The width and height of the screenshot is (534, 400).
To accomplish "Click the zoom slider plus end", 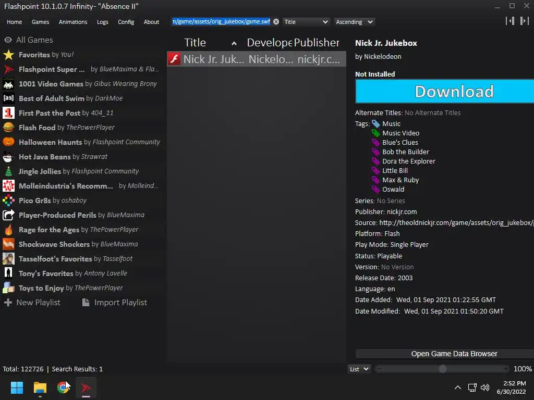I will (506, 369).
